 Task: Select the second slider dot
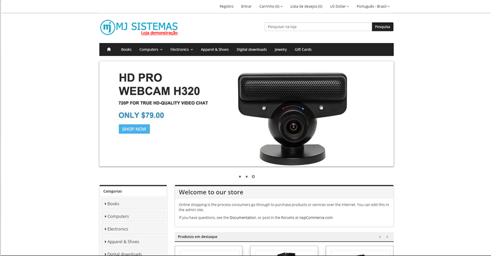tap(247, 176)
